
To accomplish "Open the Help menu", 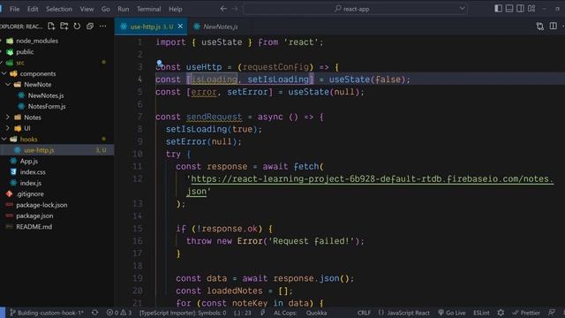I will click(176, 9).
